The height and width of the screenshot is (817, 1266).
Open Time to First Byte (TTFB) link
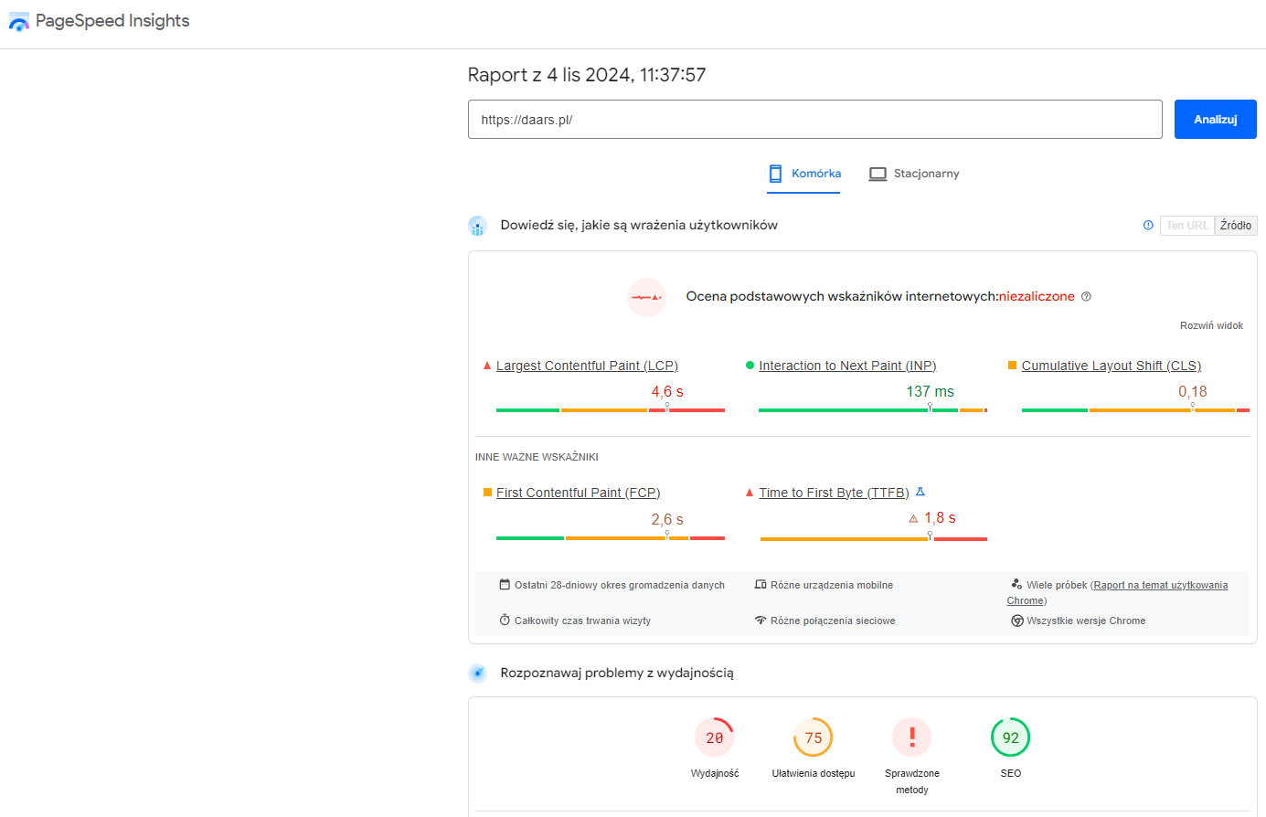(834, 493)
